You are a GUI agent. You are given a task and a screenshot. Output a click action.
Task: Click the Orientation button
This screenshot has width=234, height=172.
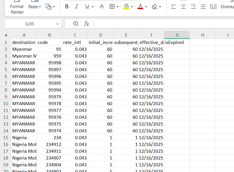[227, 7]
